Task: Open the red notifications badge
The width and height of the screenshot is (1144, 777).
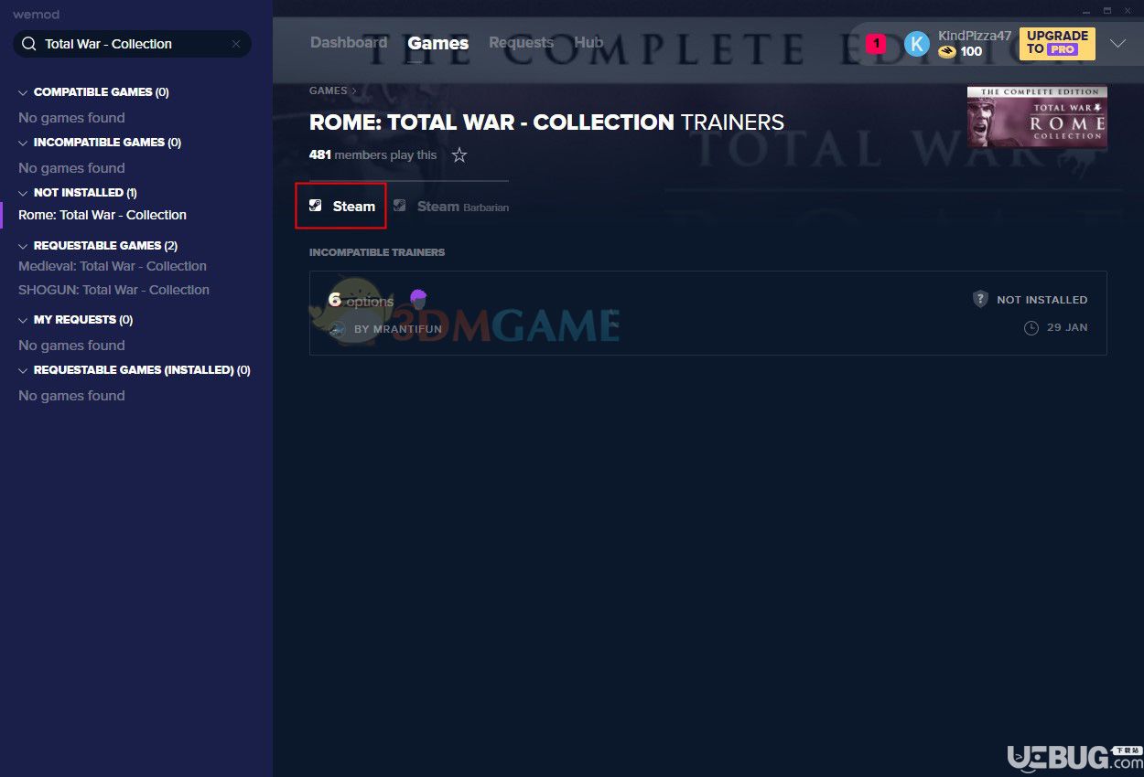Action: [x=876, y=43]
